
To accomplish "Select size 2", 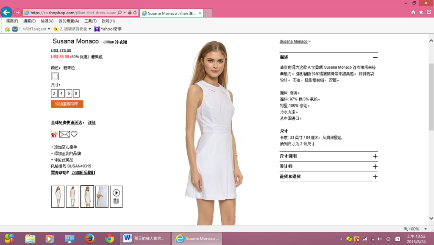I will pos(54,93).
